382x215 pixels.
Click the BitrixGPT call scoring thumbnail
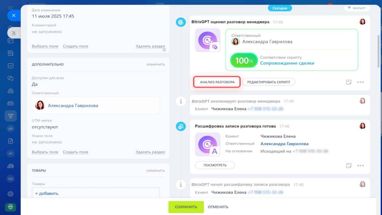(x=208, y=40)
